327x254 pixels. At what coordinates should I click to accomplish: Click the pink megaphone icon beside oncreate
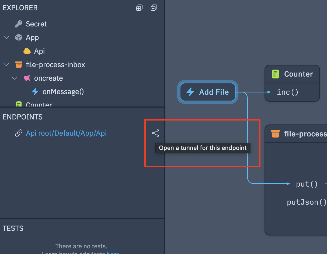point(27,78)
